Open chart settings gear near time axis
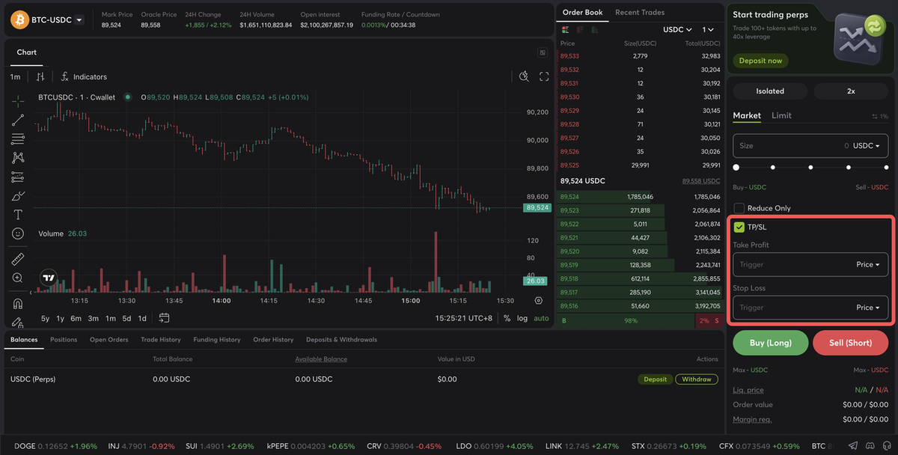This screenshot has width=898, height=455. (539, 300)
